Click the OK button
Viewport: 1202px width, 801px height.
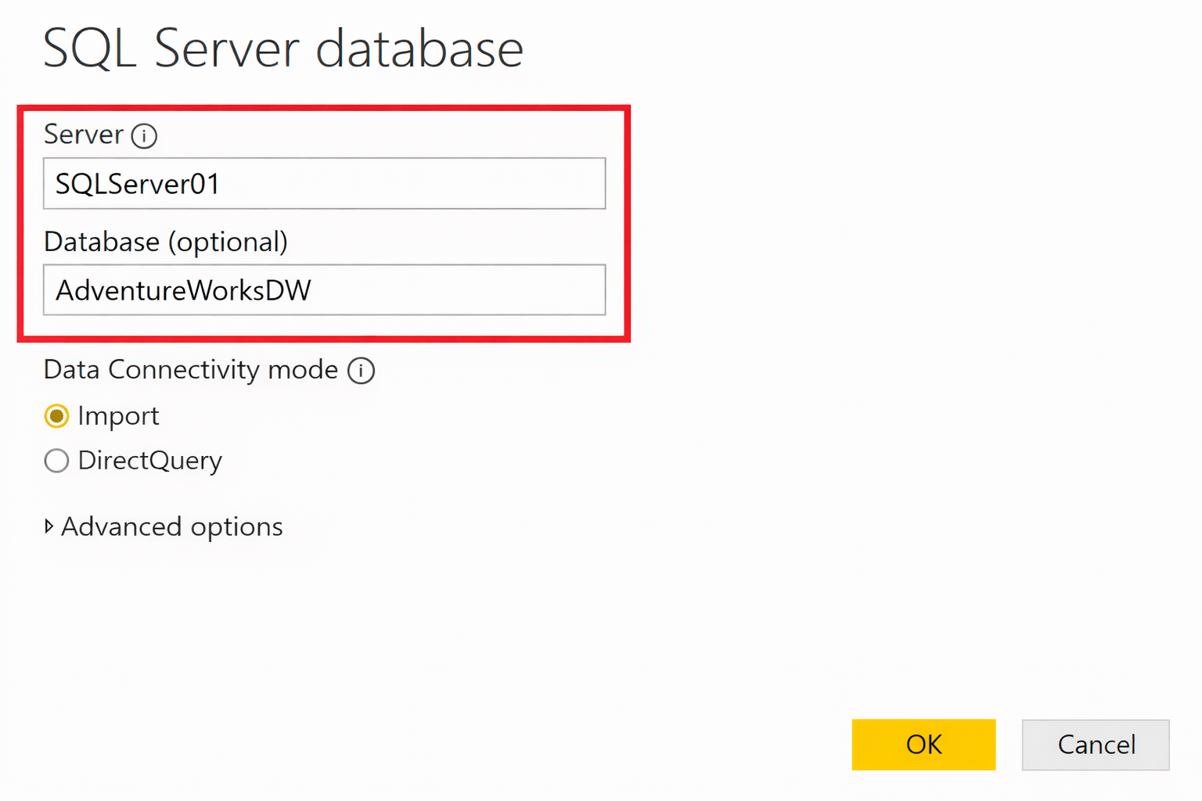[923, 745]
